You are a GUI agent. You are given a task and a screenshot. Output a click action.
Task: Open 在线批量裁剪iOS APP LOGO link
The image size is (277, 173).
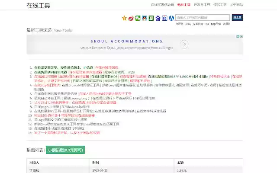pos(178,77)
